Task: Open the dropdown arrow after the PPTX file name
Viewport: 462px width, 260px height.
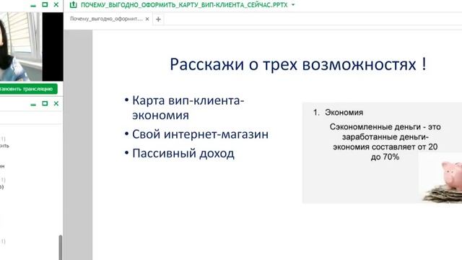Action: [293, 5]
